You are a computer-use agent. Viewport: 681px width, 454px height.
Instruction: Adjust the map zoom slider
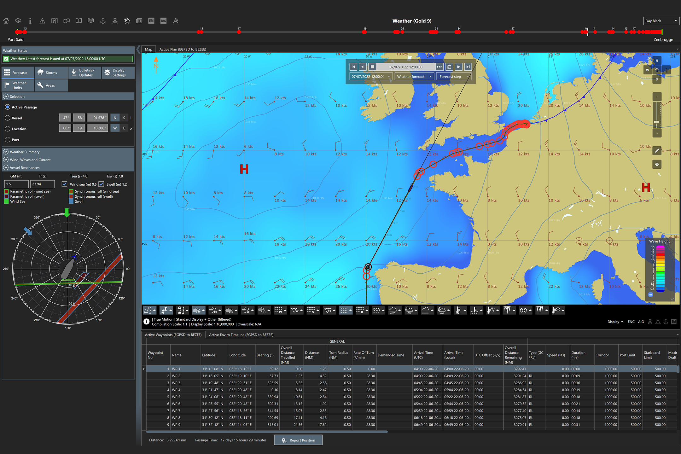(657, 122)
